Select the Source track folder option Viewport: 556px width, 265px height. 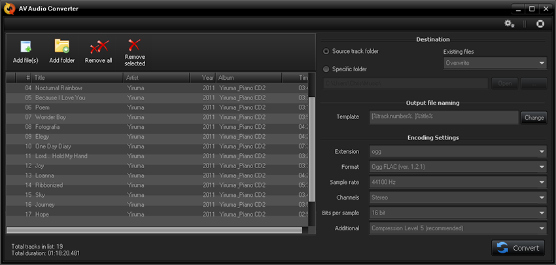(x=326, y=51)
